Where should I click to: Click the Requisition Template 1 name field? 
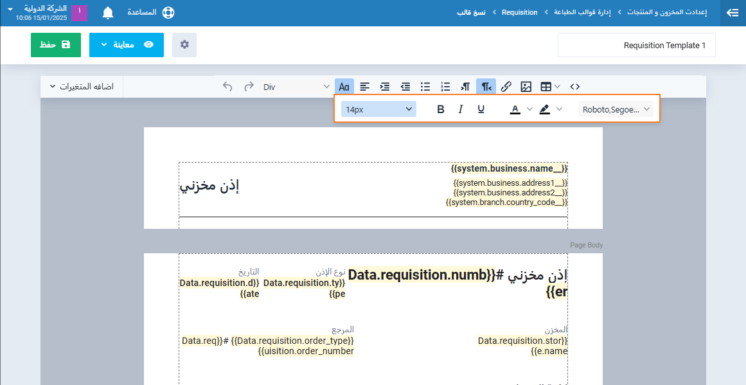tap(636, 46)
